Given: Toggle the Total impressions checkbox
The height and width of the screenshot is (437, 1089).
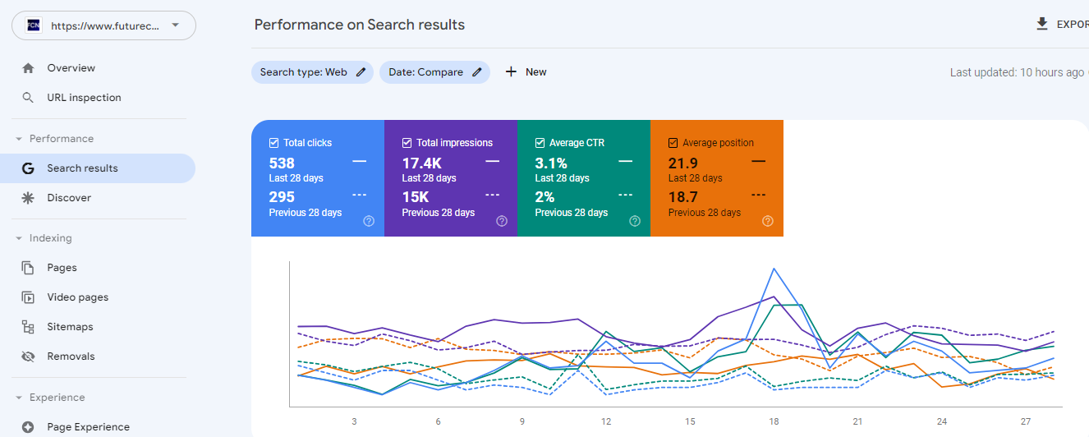Looking at the screenshot, I should [407, 143].
